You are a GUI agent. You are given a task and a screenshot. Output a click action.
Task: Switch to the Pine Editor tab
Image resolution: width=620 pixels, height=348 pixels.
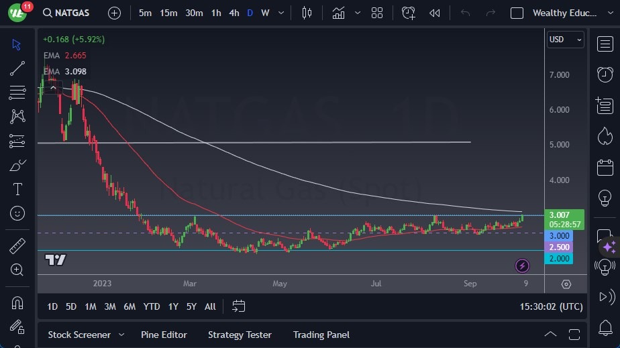[x=164, y=335]
